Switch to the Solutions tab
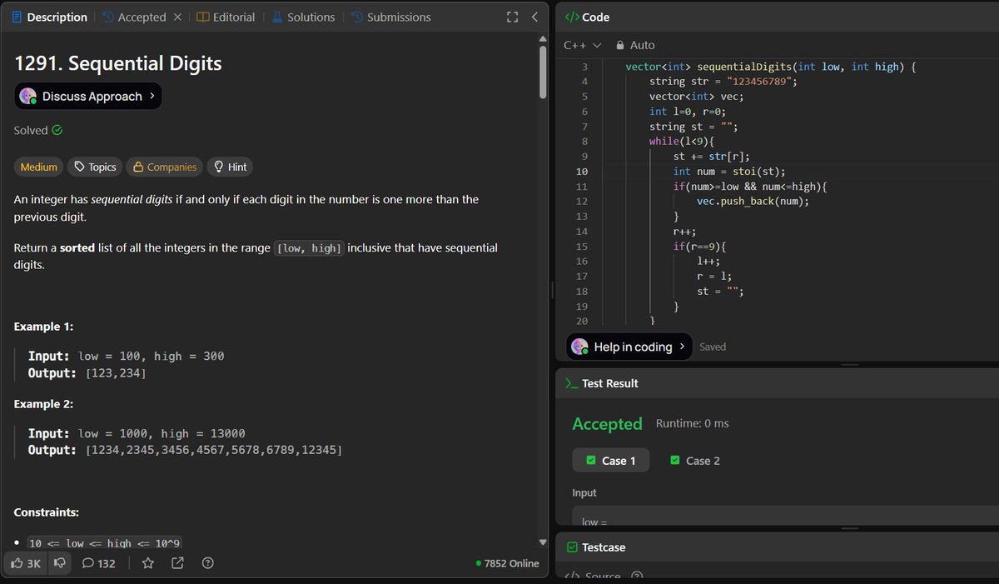Screen dimensions: 999x584 (302, 17)
